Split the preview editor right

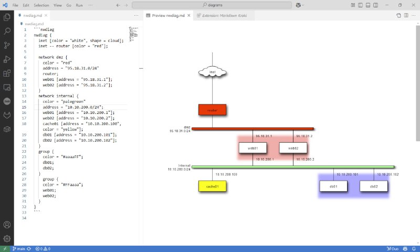coord(406,16)
